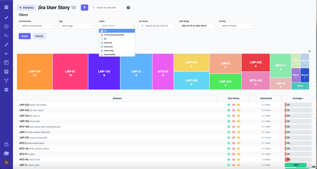
Task: Click the blue filter funnel icon
Action: [x=84, y=7]
